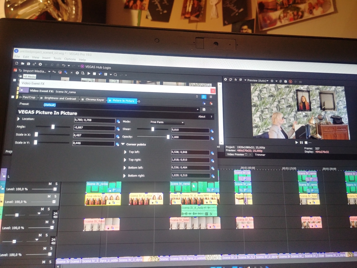Screen dimensions: 357x268
Task: Click the Import Media button
Action: click(34, 71)
